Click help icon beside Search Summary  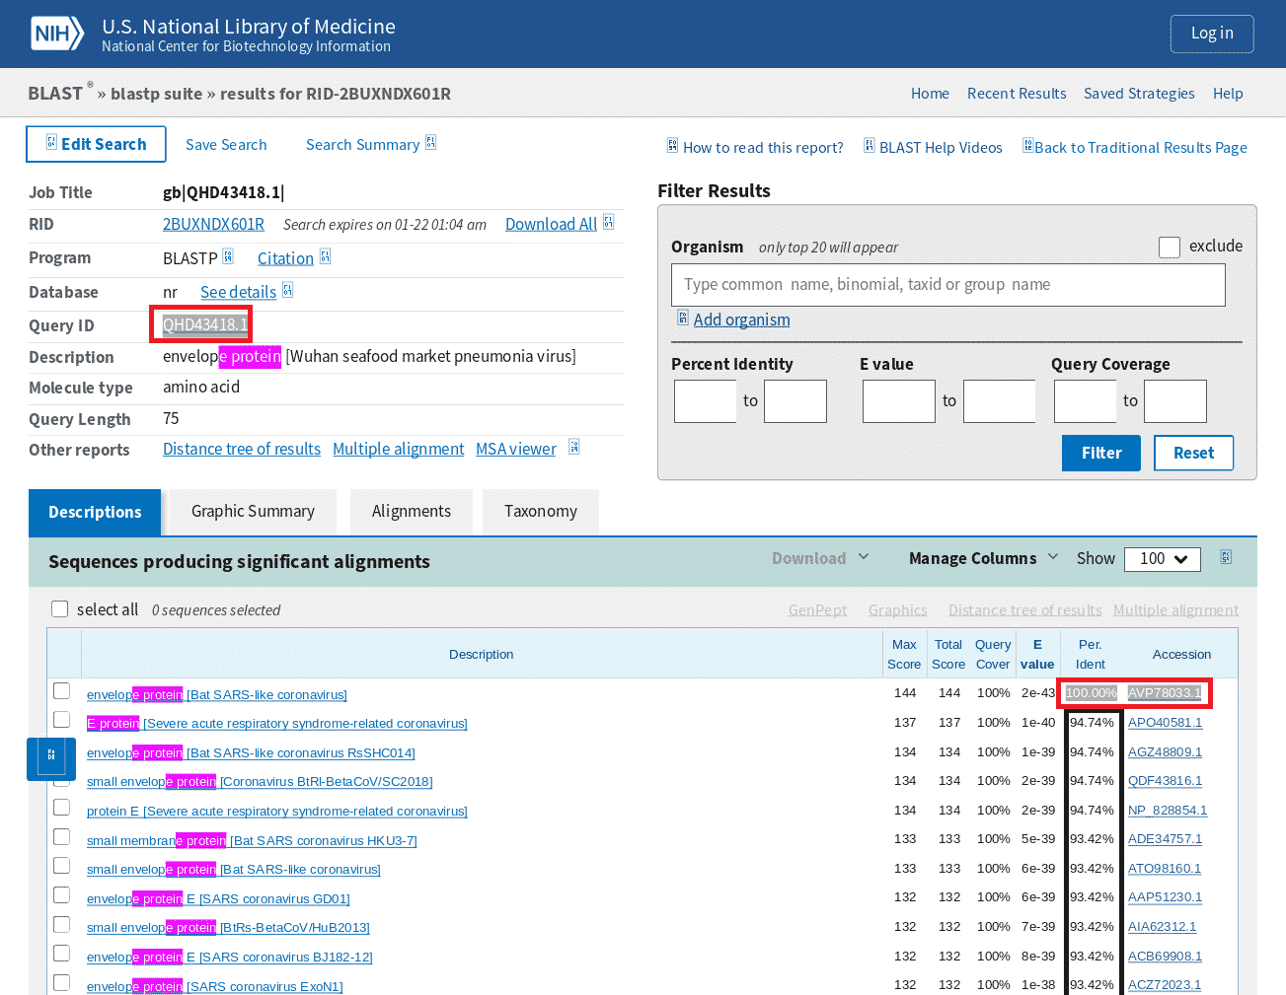click(430, 143)
